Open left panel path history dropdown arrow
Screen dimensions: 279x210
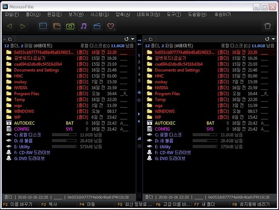(133, 39)
